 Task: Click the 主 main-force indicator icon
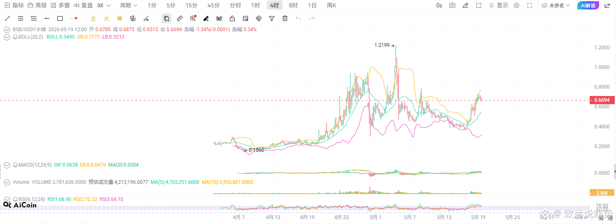[93, 18]
